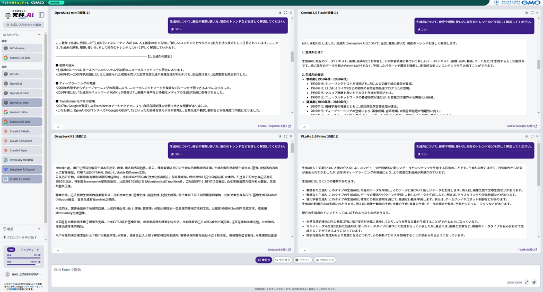
Task: Expand the prompt input box with arrows icon
Action: [x=527, y=282]
